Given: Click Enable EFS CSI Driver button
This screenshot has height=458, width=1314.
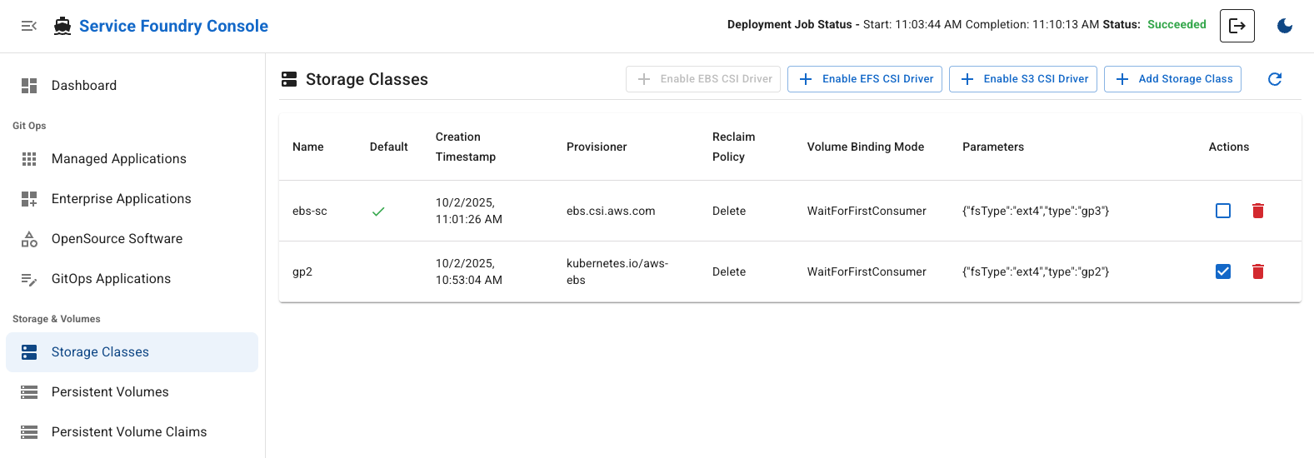Looking at the screenshot, I should coord(865,79).
